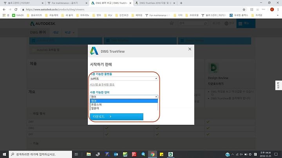This screenshot has width=282, height=158.
Task: Close the DWG TrueView dialog
Action: click(190, 49)
